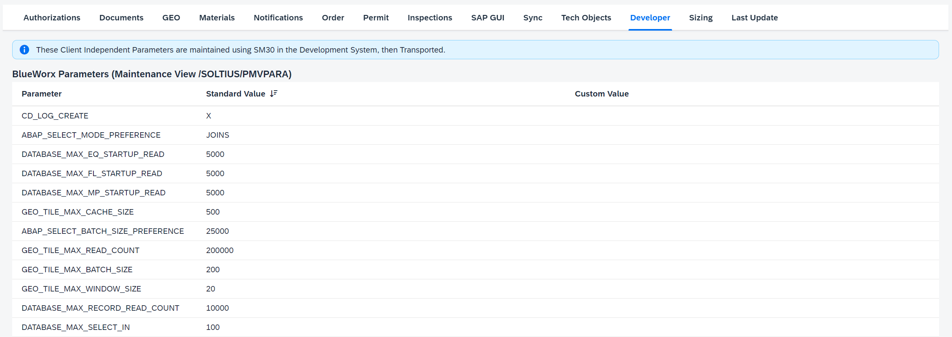952x337 pixels.
Task: Click the value 25000
Action: coord(217,231)
